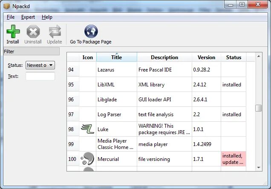The width and height of the screenshot is (271, 189).
Task: Select the Luke package title
Action: (x=103, y=129)
